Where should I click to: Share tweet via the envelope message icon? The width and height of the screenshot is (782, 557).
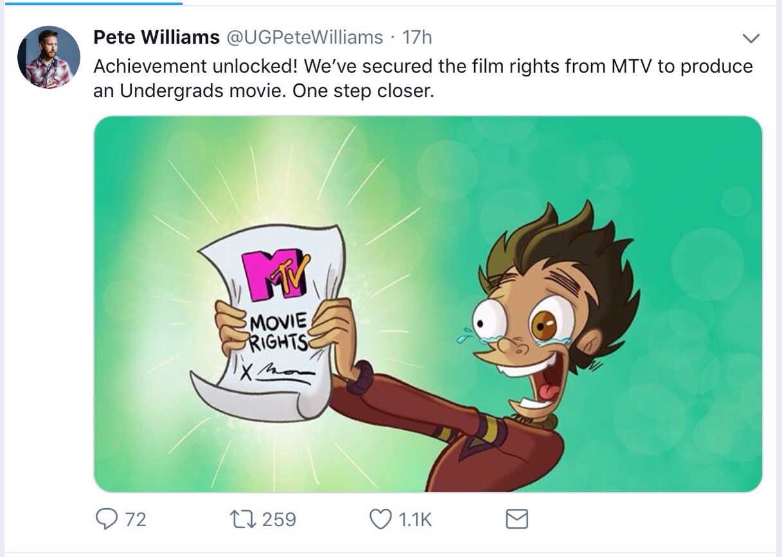(x=517, y=519)
